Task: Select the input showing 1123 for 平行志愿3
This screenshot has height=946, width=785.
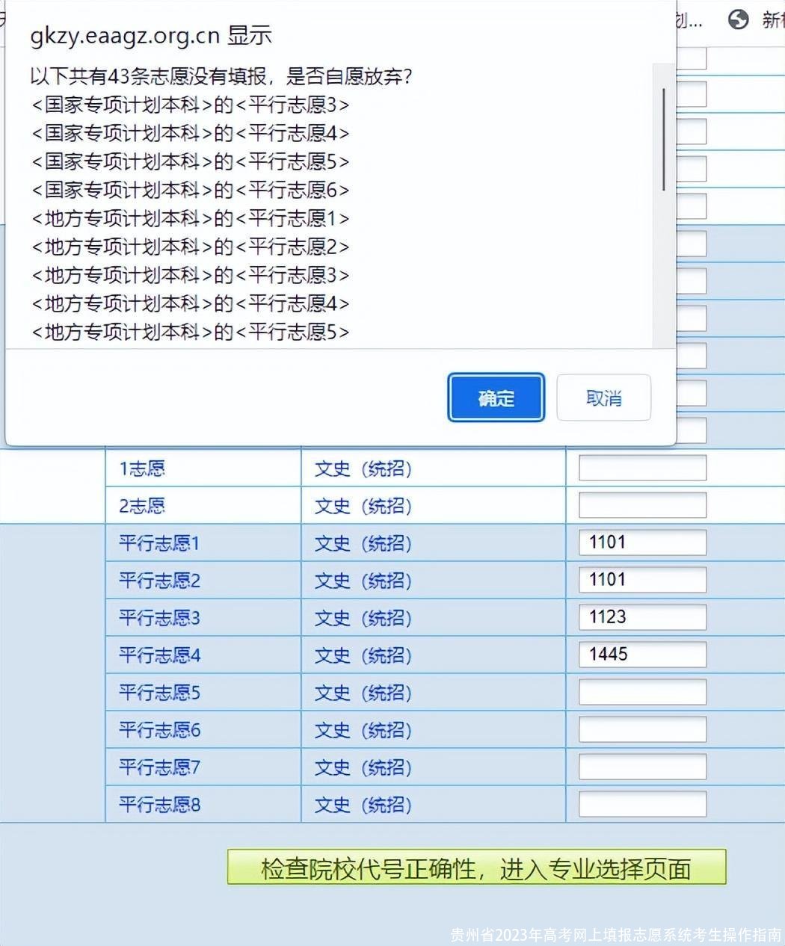Action: pyautogui.click(x=641, y=617)
